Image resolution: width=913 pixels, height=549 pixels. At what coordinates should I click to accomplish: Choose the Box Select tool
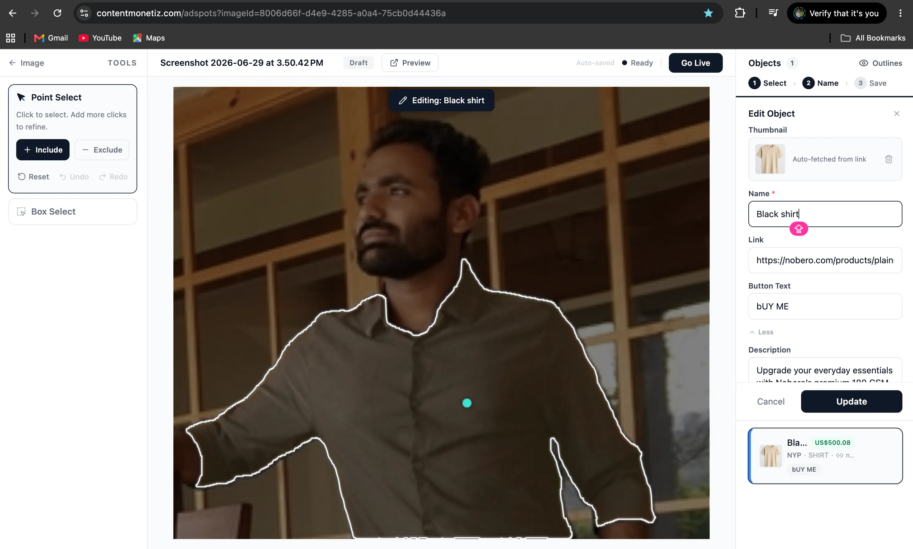tap(73, 211)
